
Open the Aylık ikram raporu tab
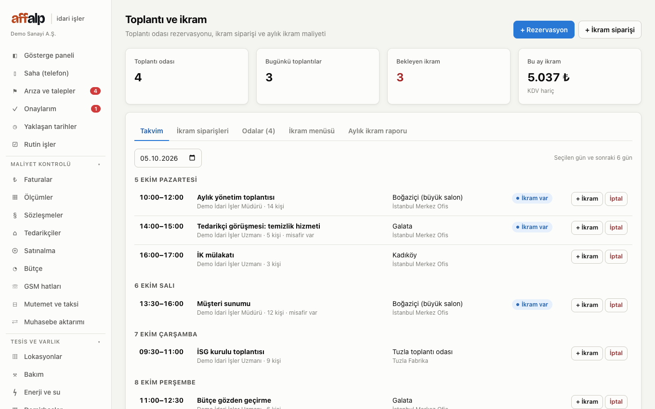click(x=378, y=131)
